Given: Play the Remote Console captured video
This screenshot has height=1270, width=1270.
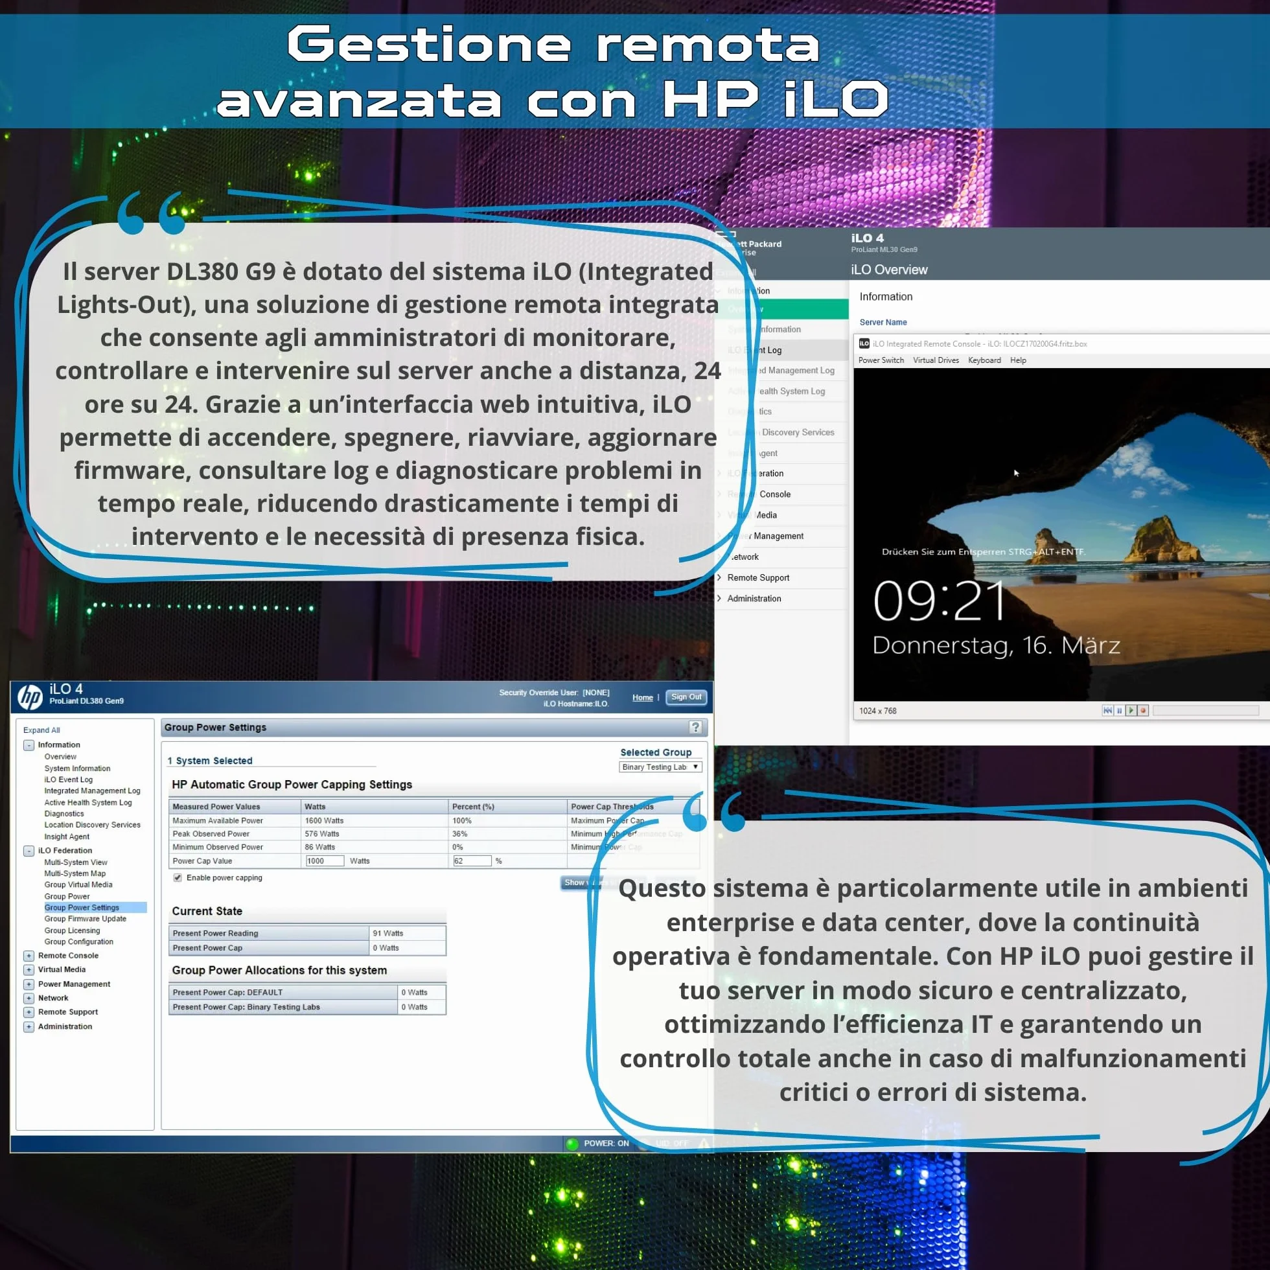Looking at the screenshot, I should (x=1131, y=711).
